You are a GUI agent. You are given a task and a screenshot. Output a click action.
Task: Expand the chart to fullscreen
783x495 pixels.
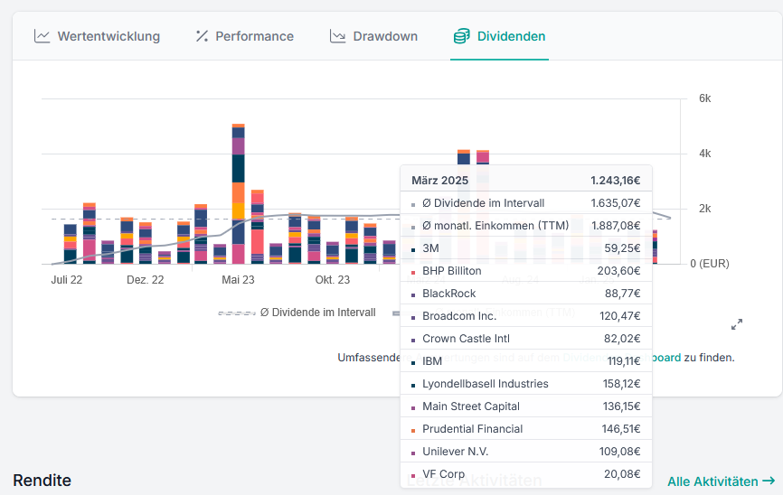pyautogui.click(x=737, y=324)
